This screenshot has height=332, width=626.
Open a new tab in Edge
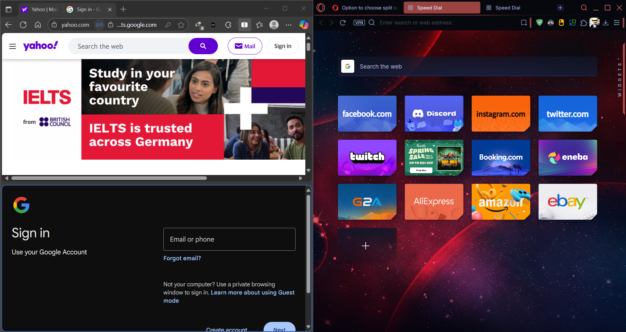pyautogui.click(x=123, y=9)
